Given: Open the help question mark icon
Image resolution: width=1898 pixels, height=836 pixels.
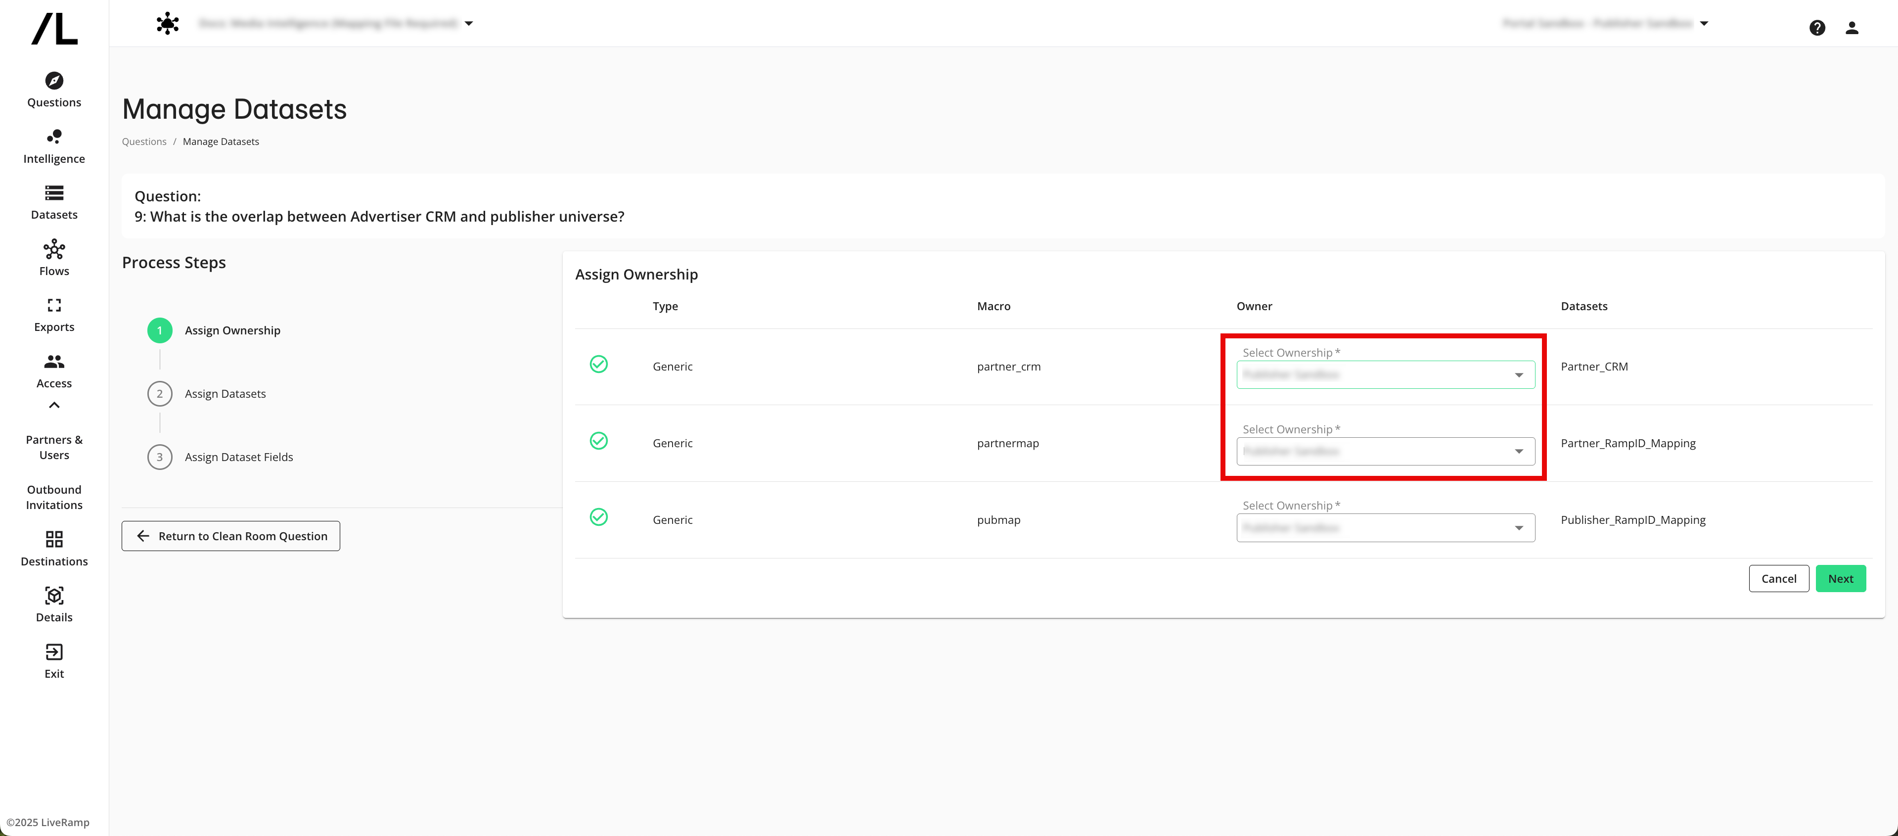Looking at the screenshot, I should click(x=1818, y=27).
